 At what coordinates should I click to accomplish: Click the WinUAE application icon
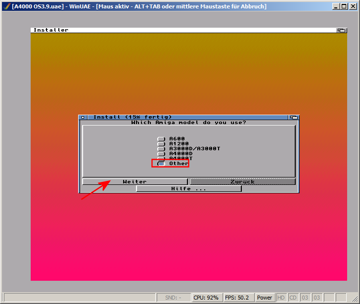tap(7, 6)
